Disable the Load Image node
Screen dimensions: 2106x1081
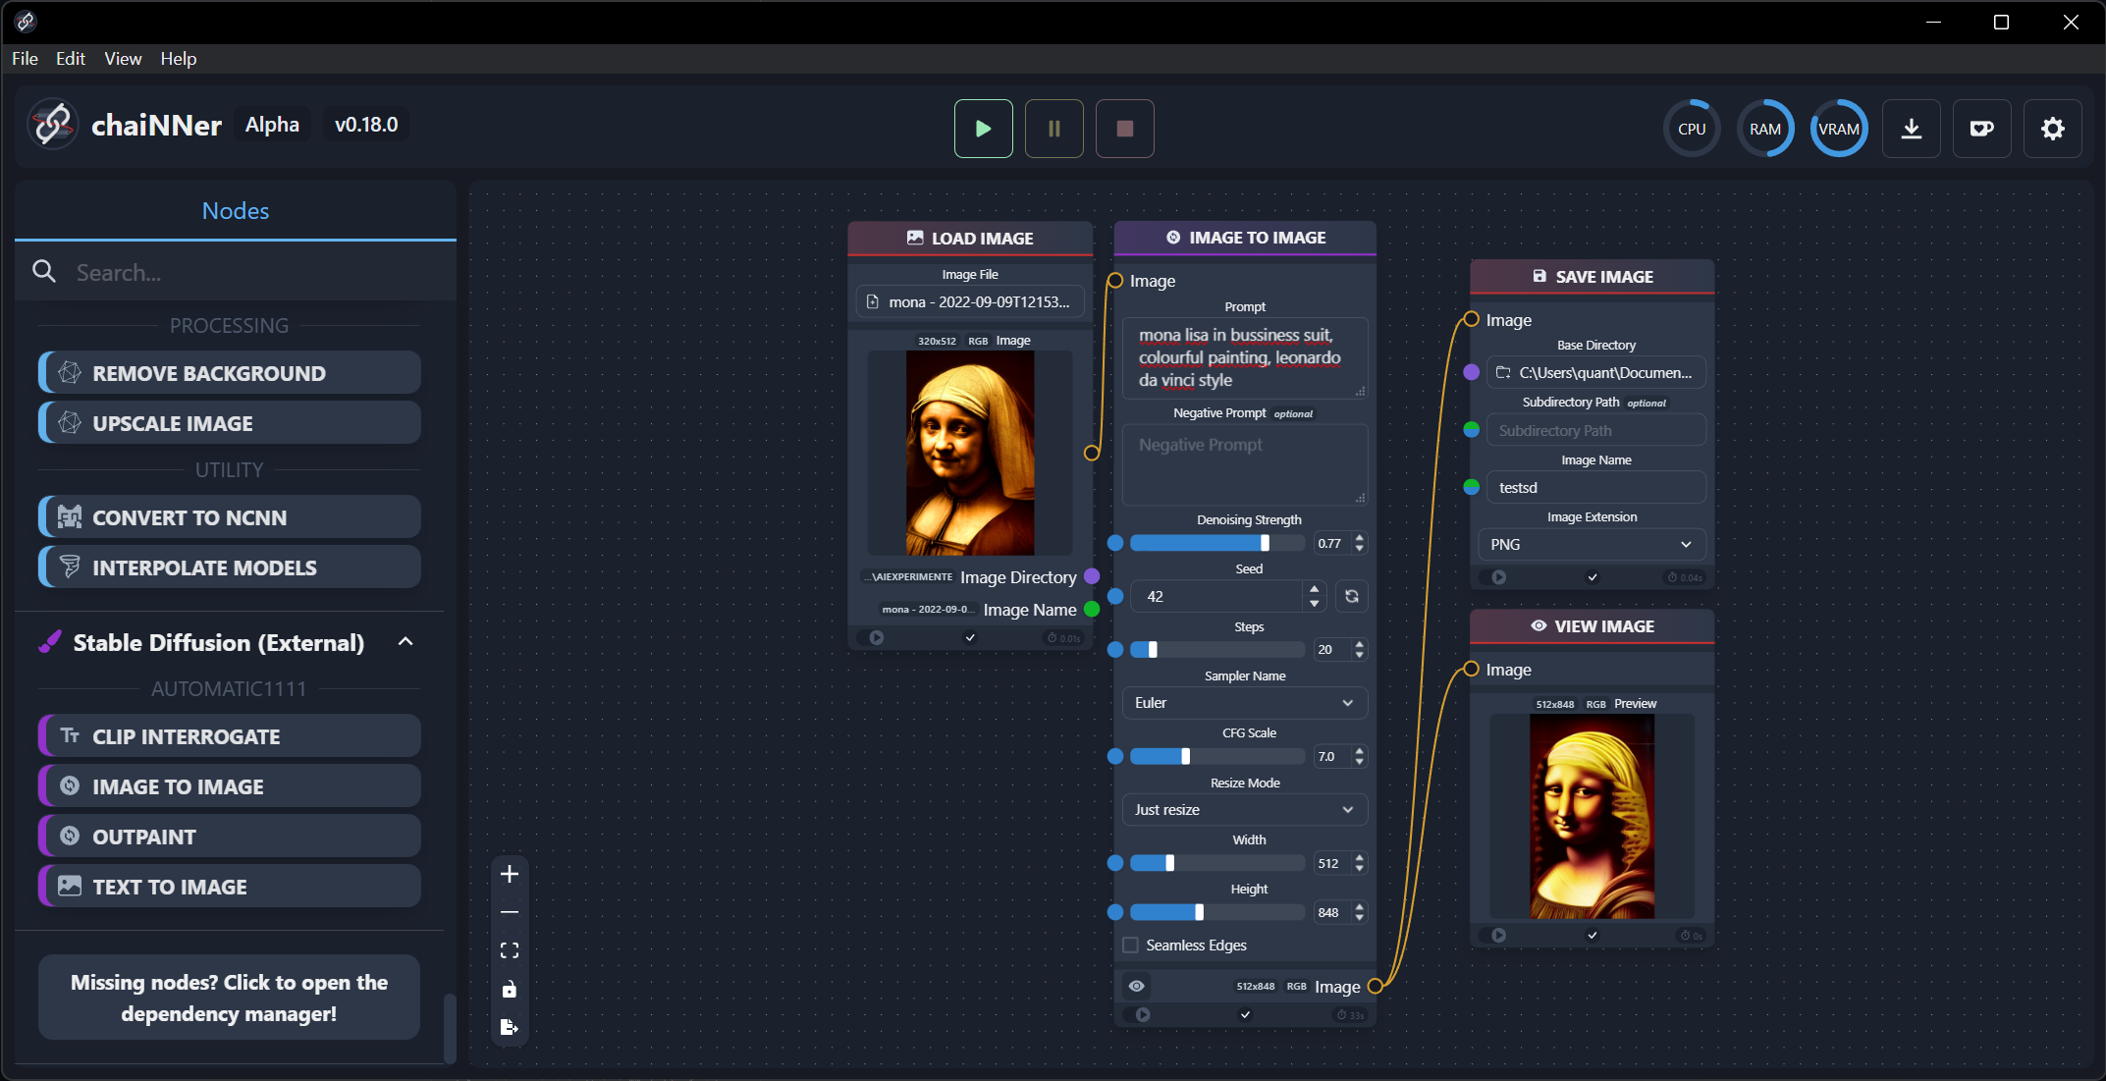(x=876, y=637)
